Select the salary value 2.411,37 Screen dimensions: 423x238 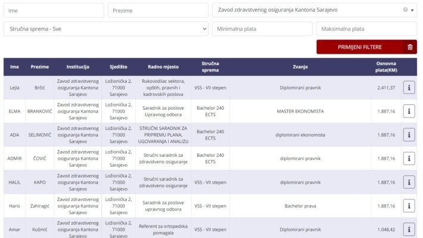pos(386,88)
